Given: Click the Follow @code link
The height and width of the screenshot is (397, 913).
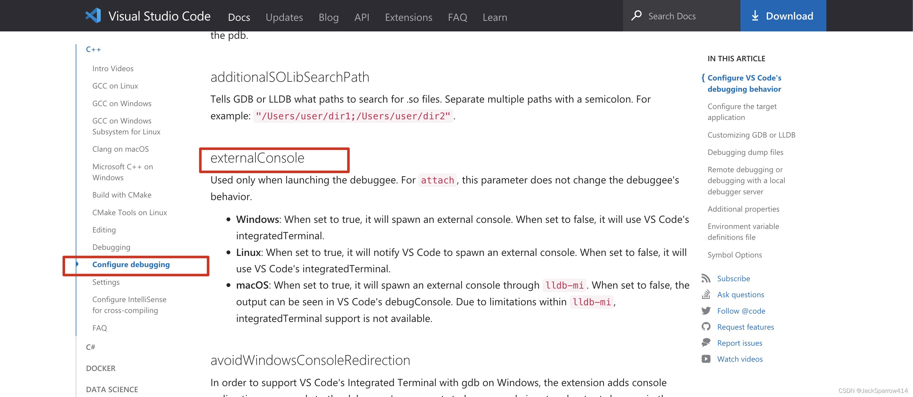Looking at the screenshot, I should (x=741, y=311).
